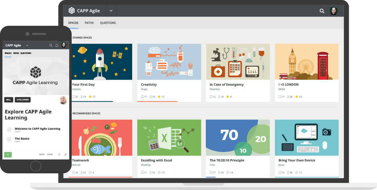Click bookmark icon on Teamwork card
The width and height of the screenshot is (377, 190).
pyautogui.click(x=73, y=173)
